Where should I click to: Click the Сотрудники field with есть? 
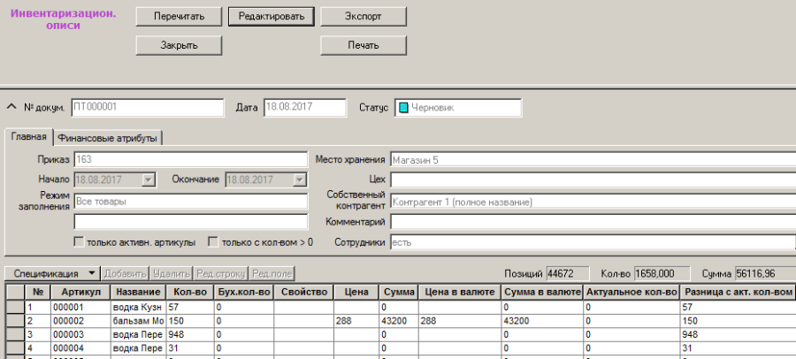click(x=593, y=242)
